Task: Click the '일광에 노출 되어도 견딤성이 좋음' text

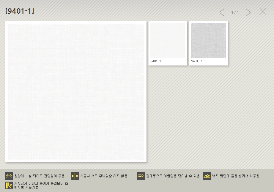Action: click(40, 176)
